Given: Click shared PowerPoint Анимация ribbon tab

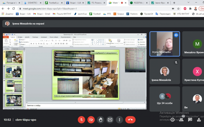Looking at the screenshot, I should coord(44,37).
